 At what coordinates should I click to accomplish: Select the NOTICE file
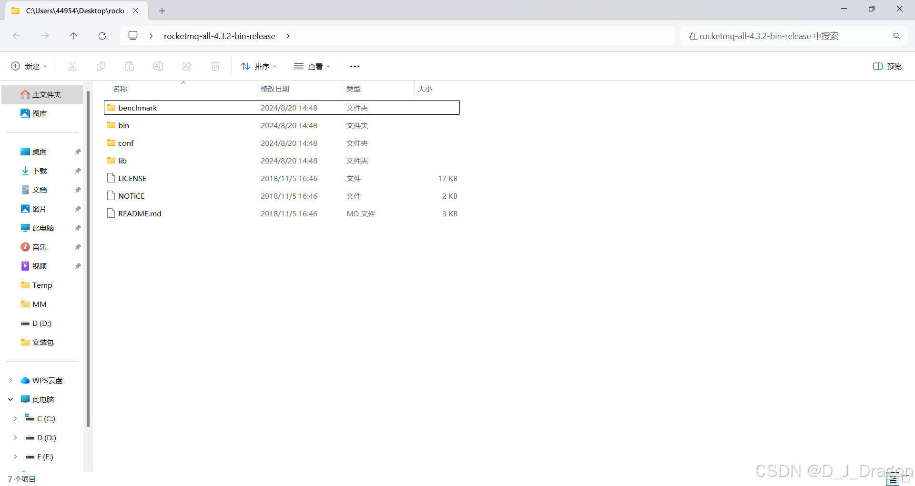click(x=282, y=196)
